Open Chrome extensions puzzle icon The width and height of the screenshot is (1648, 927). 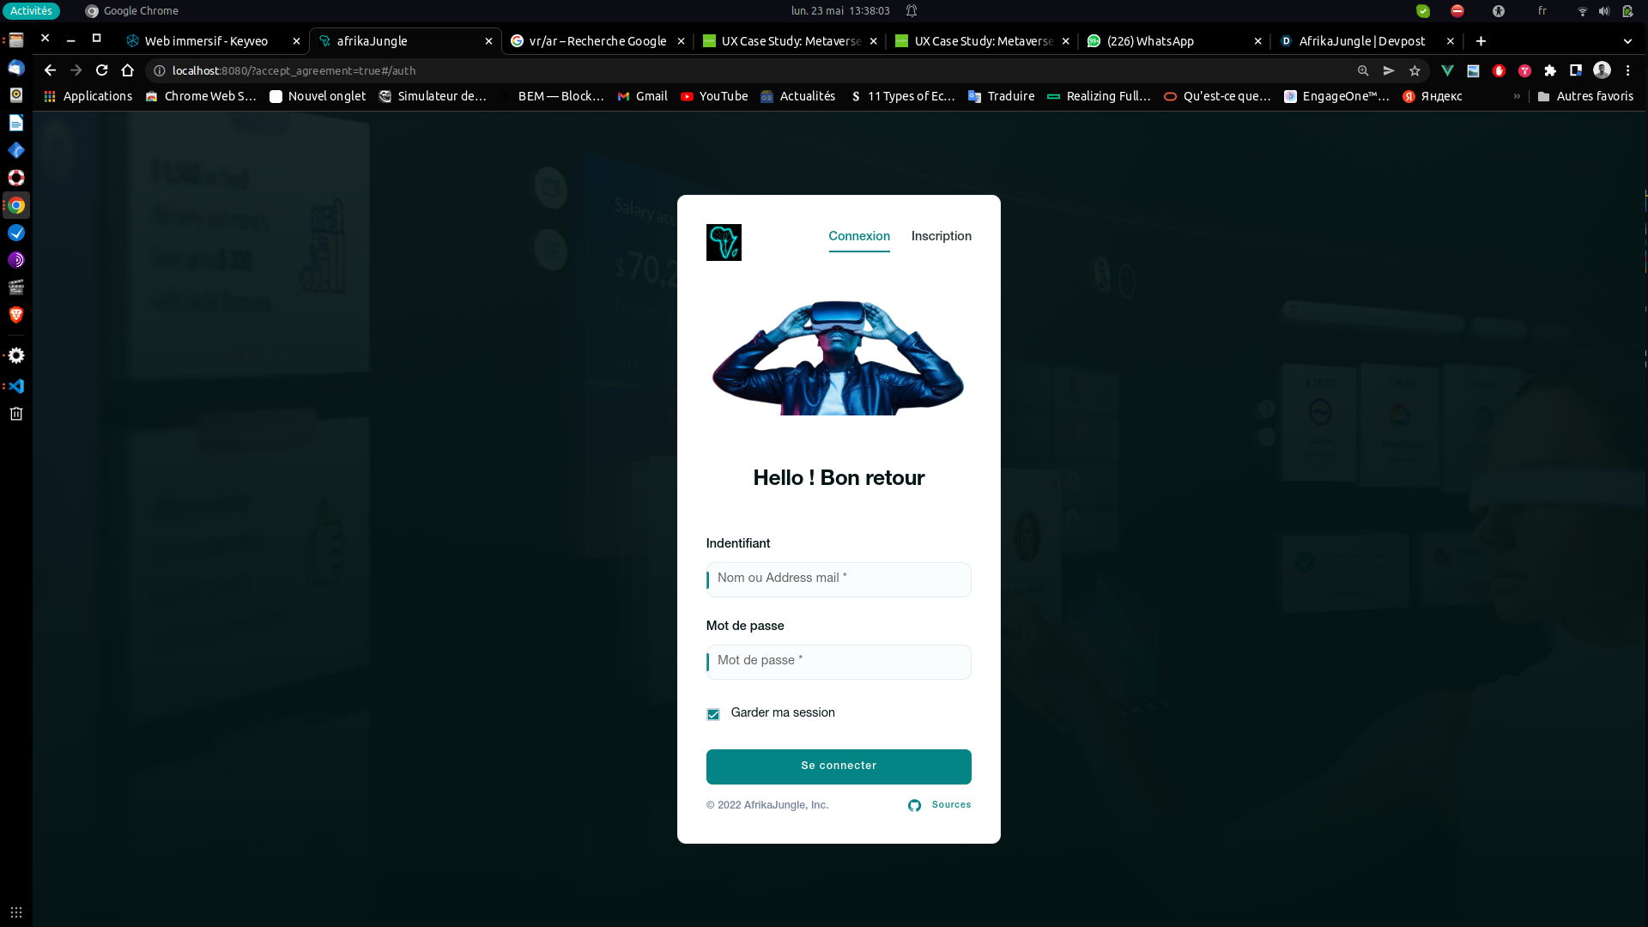(1550, 70)
